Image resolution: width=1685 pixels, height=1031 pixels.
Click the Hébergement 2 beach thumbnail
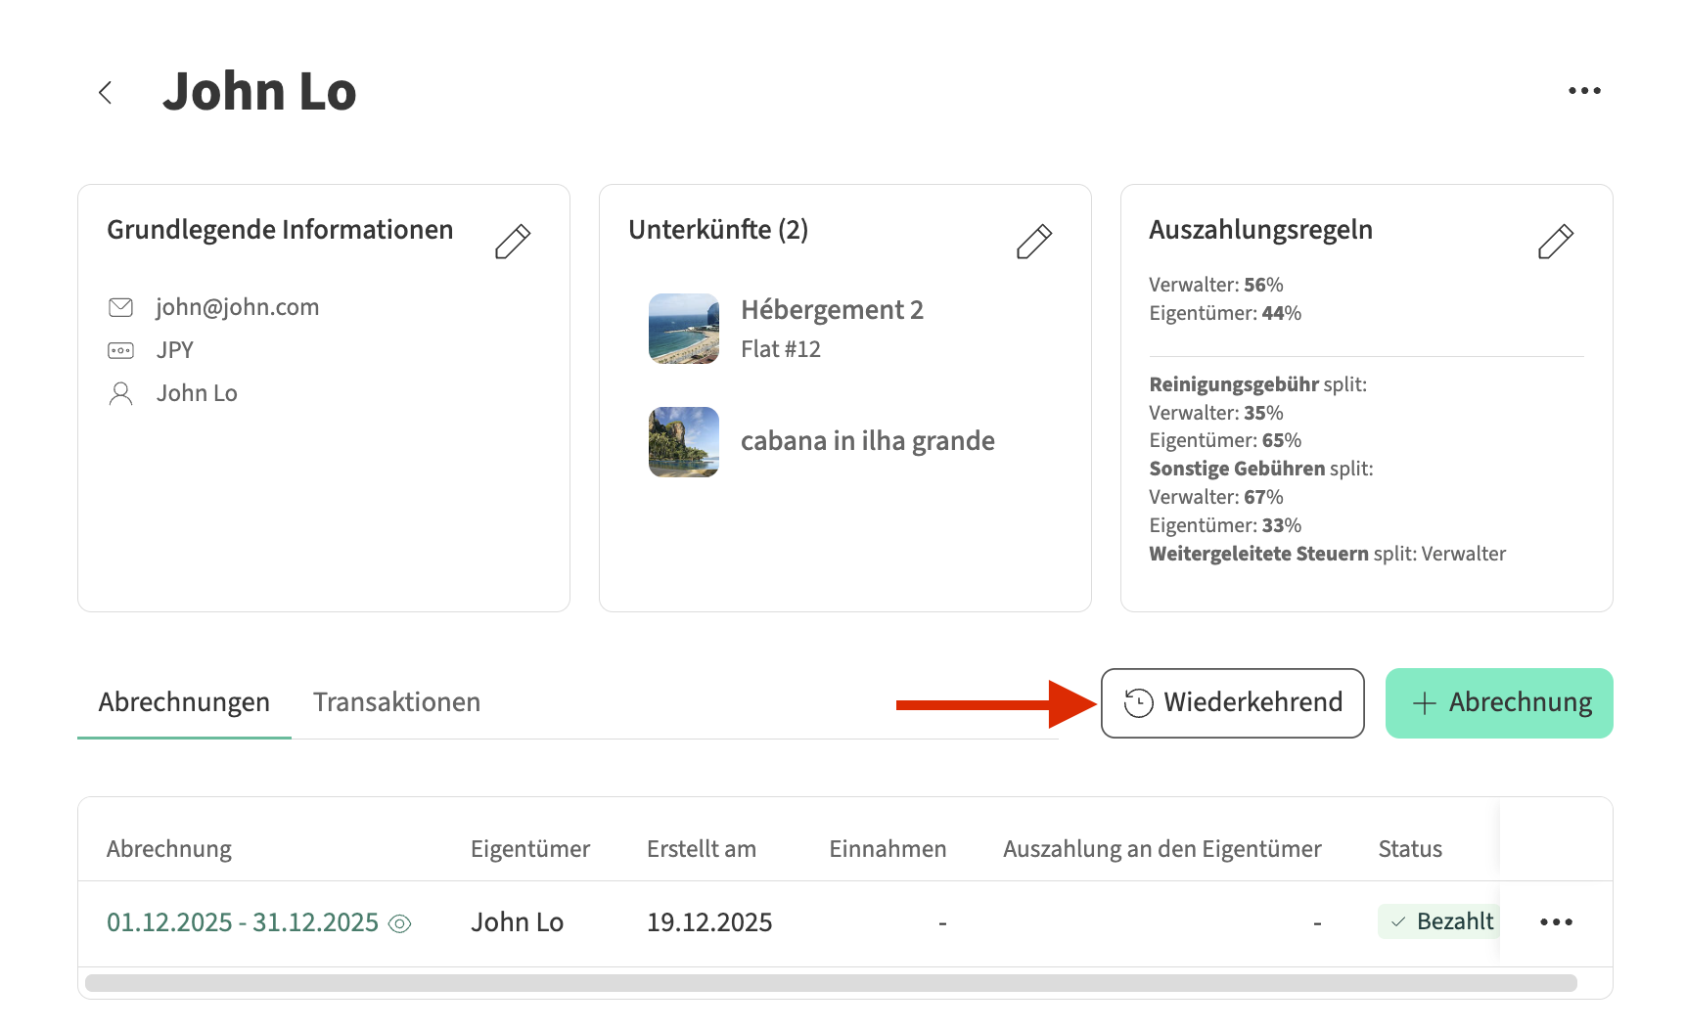click(684, 329)
